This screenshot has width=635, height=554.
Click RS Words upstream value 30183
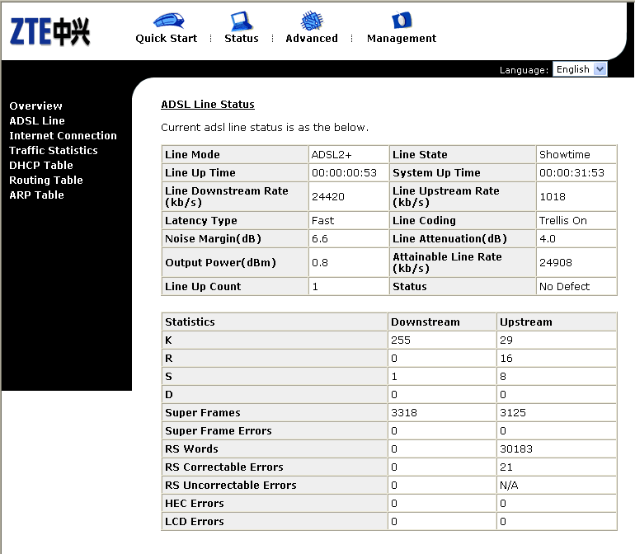pos(516,449)
